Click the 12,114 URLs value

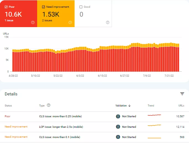(x=180, y=127)
